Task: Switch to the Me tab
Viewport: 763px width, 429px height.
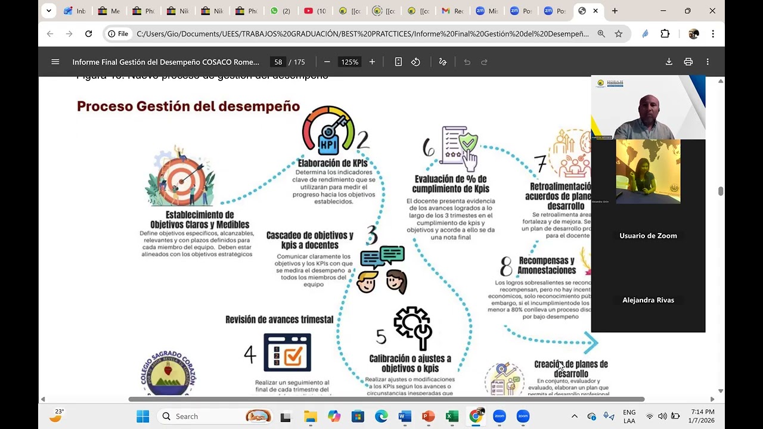Action: coord(110,11)
